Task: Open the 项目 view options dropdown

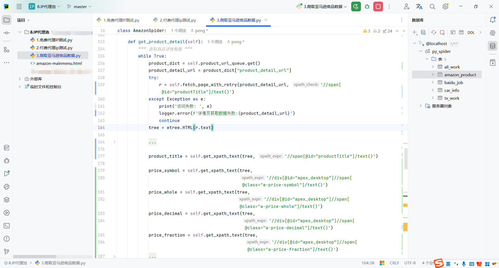Action: (x=23, y=20)
